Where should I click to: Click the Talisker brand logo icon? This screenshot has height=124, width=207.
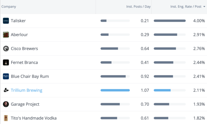(x=6, y=21)
